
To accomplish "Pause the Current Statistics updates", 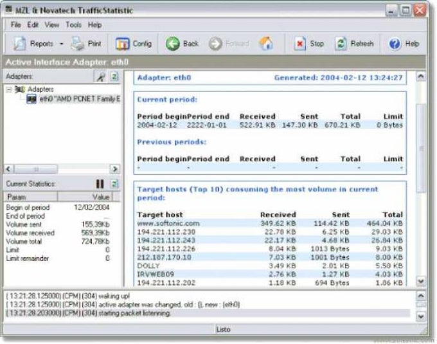I will coord(100,184).
